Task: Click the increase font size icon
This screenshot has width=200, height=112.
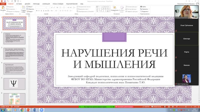Action: [x=52, y=8]
